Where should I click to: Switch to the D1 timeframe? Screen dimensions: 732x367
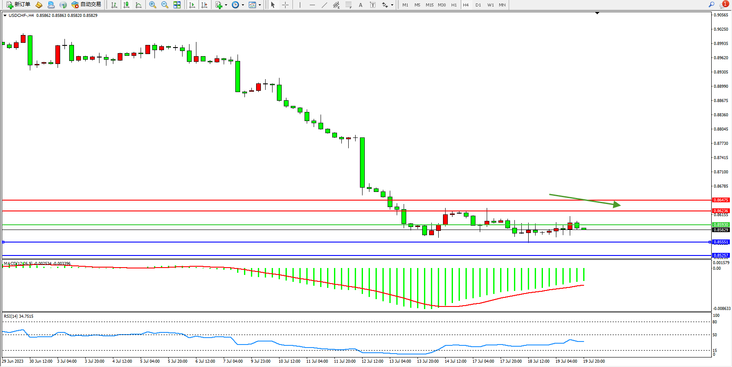point(478,5)
